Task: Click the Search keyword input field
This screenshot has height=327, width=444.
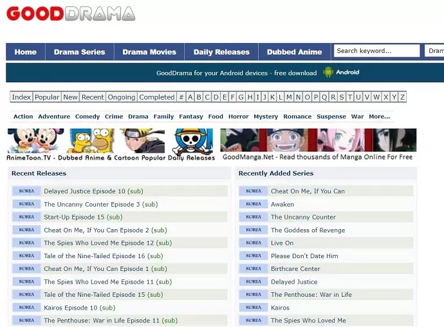Action: coord(376,51)
